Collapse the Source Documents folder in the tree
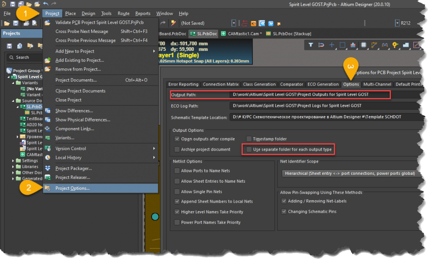This screenshot has height=259, width=428. tap(13, 101)
